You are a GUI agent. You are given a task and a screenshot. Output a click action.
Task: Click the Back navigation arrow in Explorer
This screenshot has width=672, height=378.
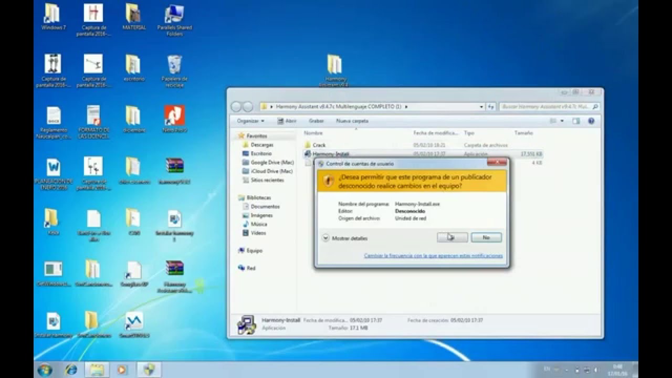click(x=236, y=107)
